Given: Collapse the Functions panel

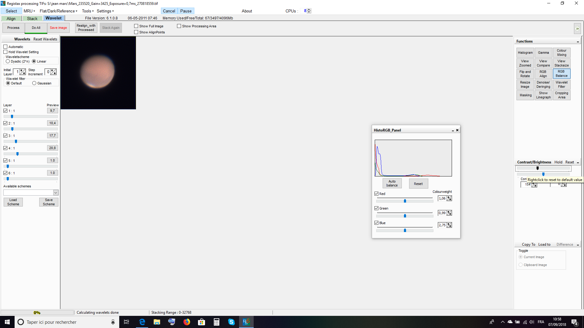Looking at the screenshot, I should coord(578,42).
